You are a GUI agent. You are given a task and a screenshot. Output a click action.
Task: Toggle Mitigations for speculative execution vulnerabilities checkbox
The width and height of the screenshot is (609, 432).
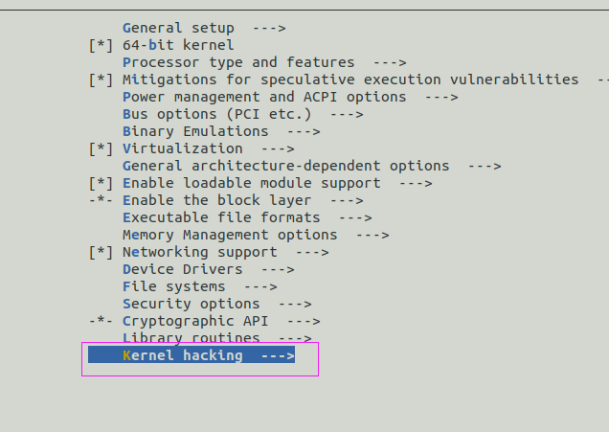[x=101, y=80]
